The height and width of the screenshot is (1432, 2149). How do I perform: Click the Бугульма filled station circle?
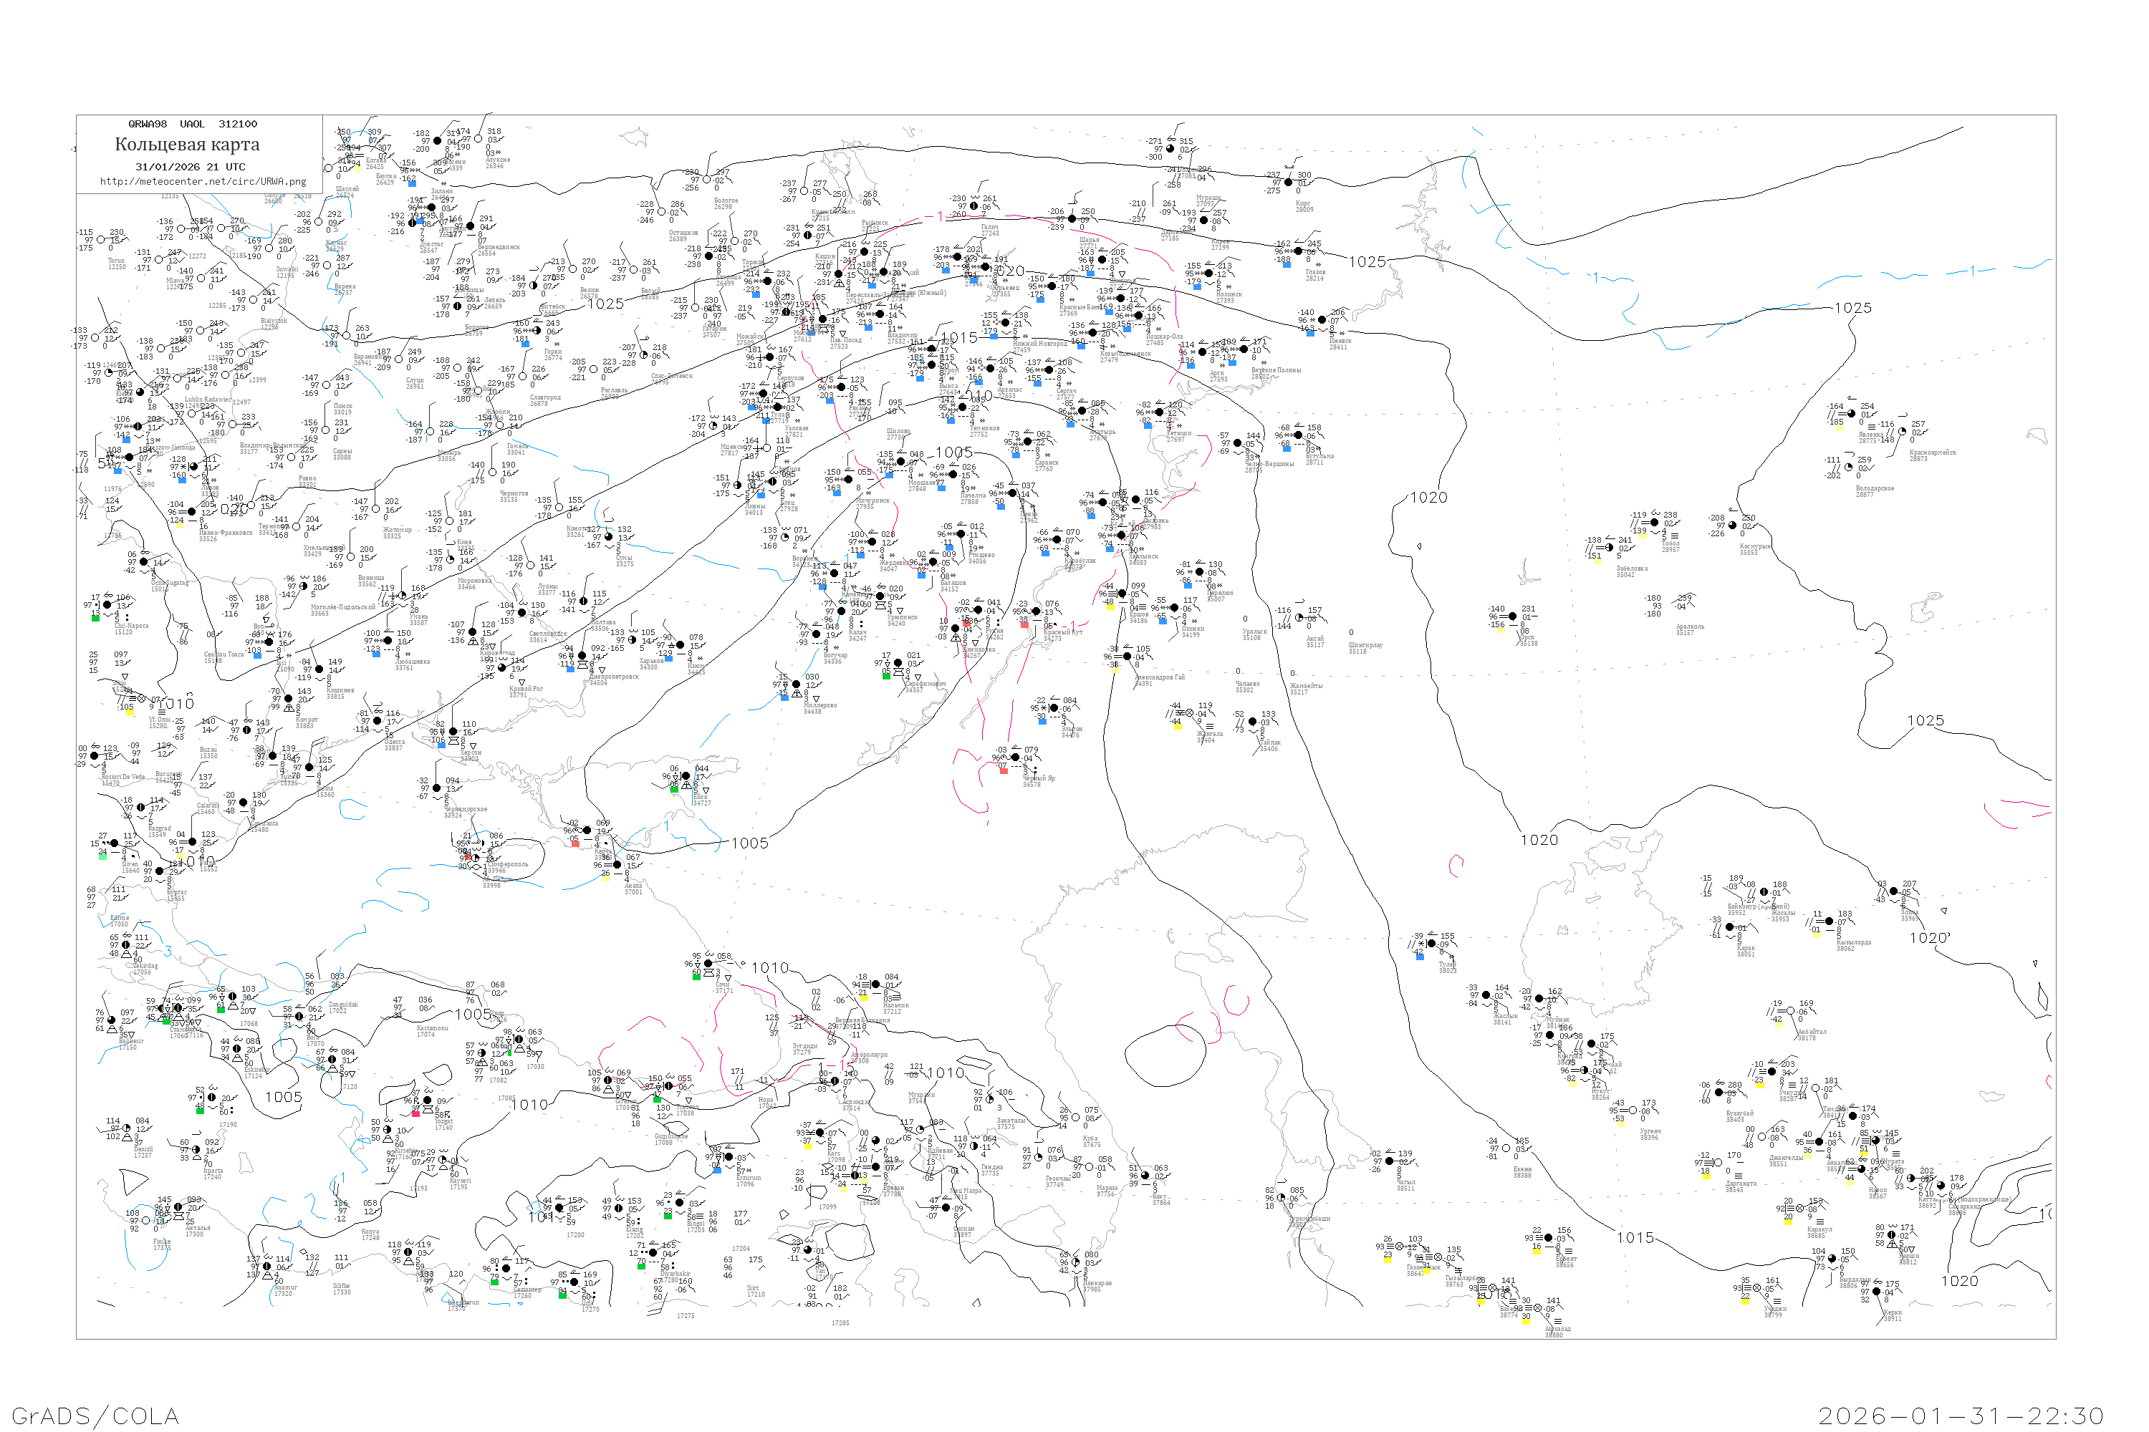tap(1298, 435)
